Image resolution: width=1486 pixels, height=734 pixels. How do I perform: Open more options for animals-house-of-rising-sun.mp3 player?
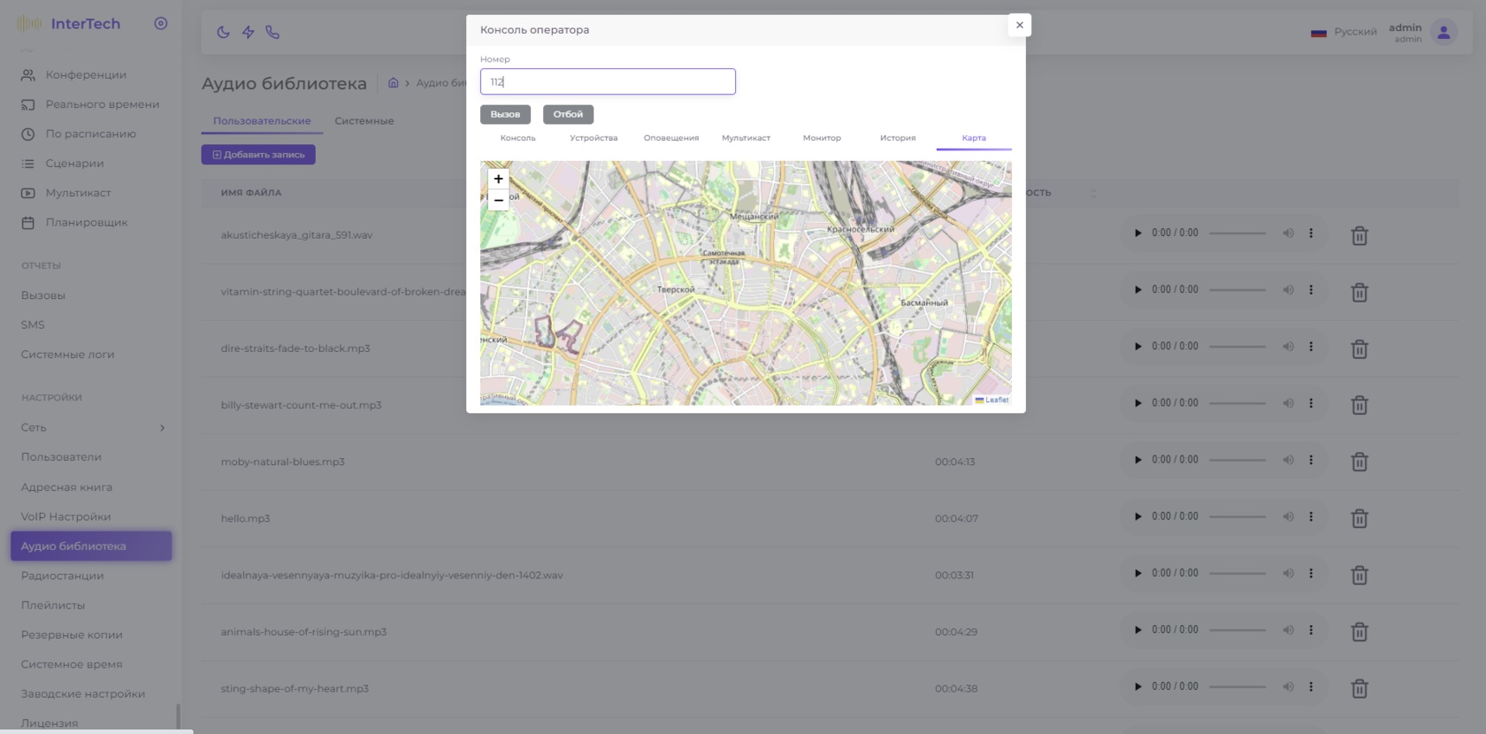tap(1311, 630)
